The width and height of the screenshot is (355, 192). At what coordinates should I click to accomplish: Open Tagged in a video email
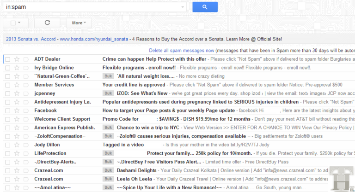123,145
